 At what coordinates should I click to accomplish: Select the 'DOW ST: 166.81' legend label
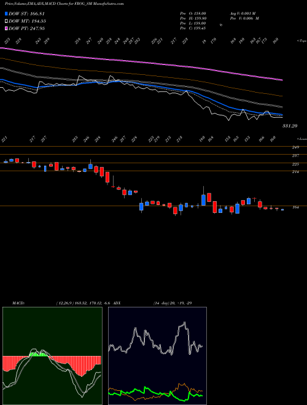[26, 13]
